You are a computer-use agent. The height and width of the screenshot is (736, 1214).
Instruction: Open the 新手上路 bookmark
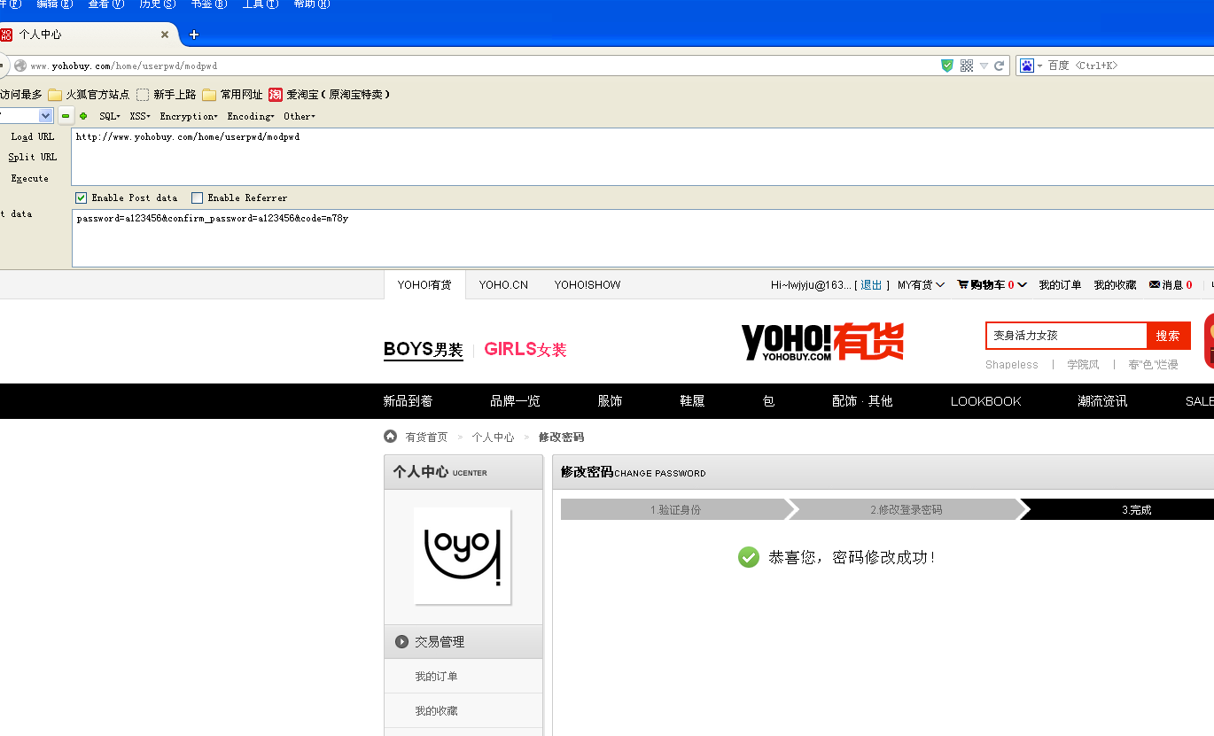tap(167, 95)
